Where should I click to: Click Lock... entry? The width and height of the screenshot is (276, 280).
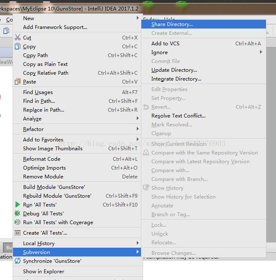pyautogui.click(x=203, y=225)
